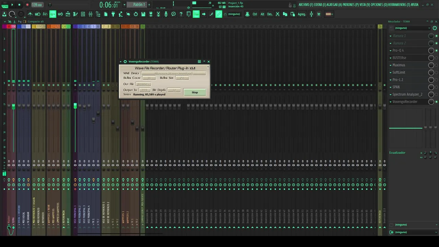Click the Ctrl modifier key button
Image resolution: width=439 pixels, height=247 pixels.
[255, 14]
